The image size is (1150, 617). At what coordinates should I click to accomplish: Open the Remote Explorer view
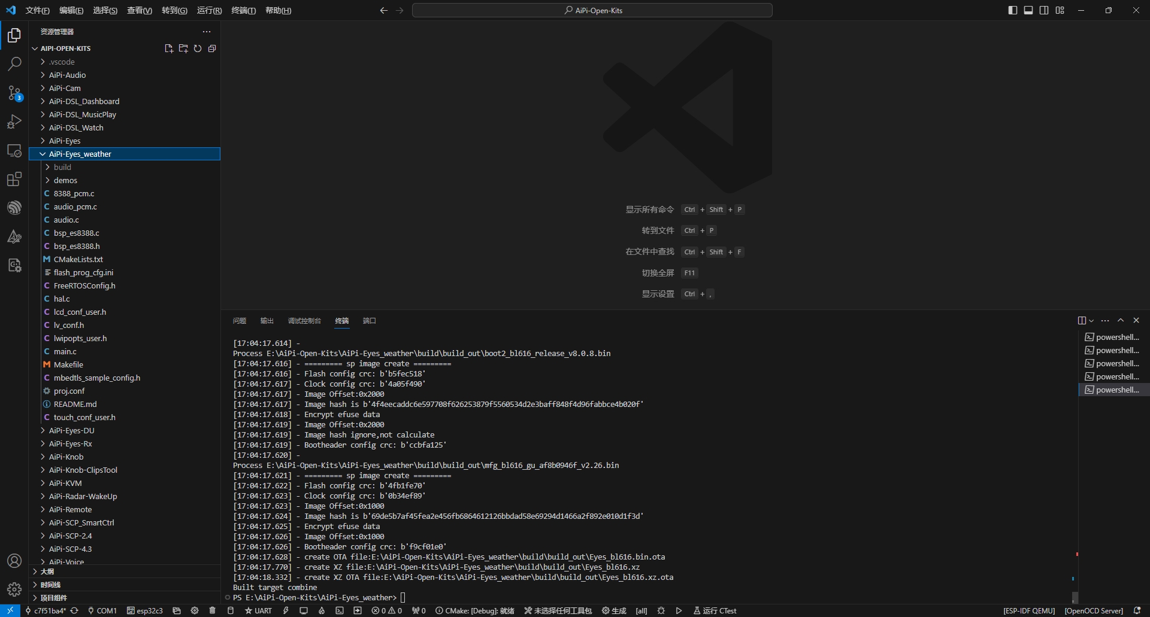click(14, 150)
